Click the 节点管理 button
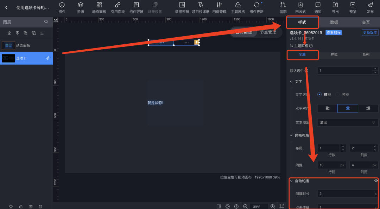 click(268, 32)
